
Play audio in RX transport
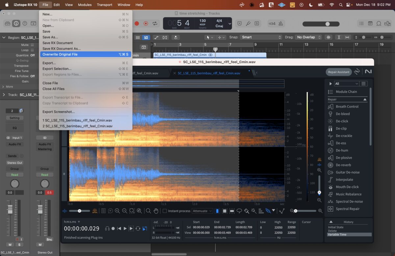coord(125,228)
